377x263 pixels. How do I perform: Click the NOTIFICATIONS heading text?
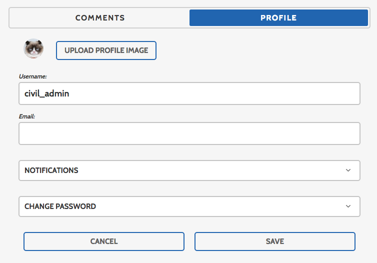51,170
